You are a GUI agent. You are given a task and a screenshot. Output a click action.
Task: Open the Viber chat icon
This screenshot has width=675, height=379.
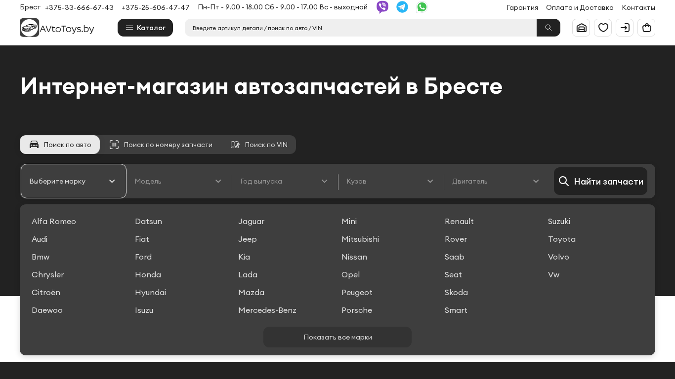coord(382,7)
